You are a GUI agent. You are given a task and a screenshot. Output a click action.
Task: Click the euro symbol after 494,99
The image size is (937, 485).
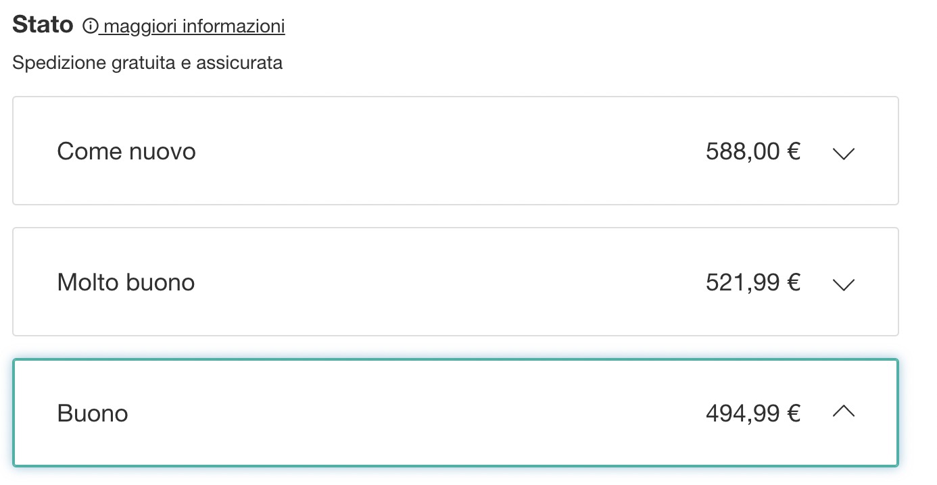pyautogui.click(x=794, y=413)
